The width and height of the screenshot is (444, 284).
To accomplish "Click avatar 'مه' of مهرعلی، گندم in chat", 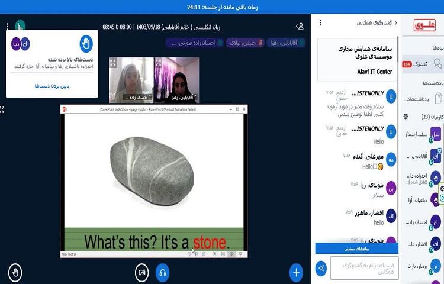I will pos(391,160).
